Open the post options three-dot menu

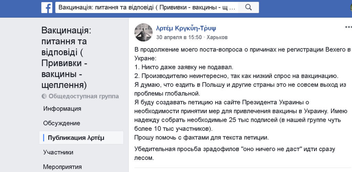coord(349,27)
